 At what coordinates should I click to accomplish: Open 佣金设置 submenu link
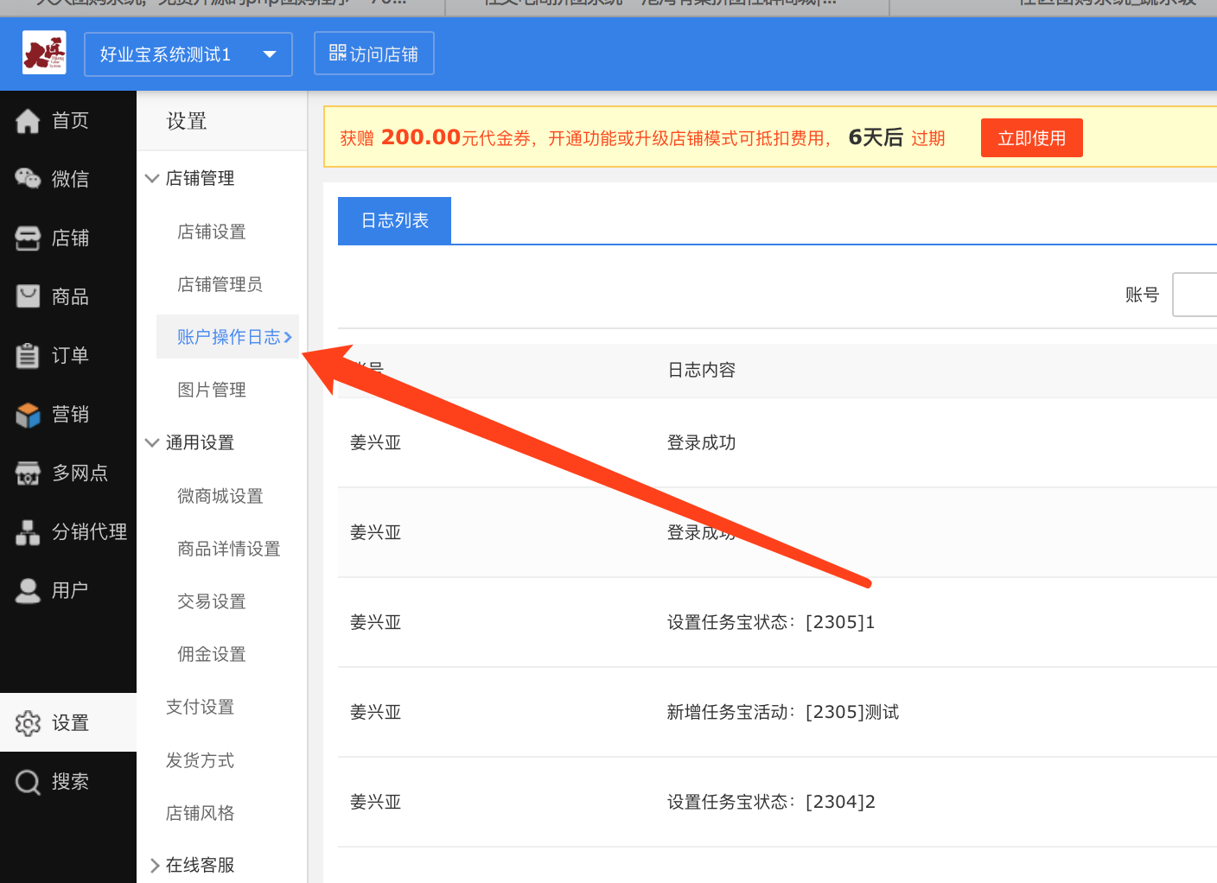[212, 654]
